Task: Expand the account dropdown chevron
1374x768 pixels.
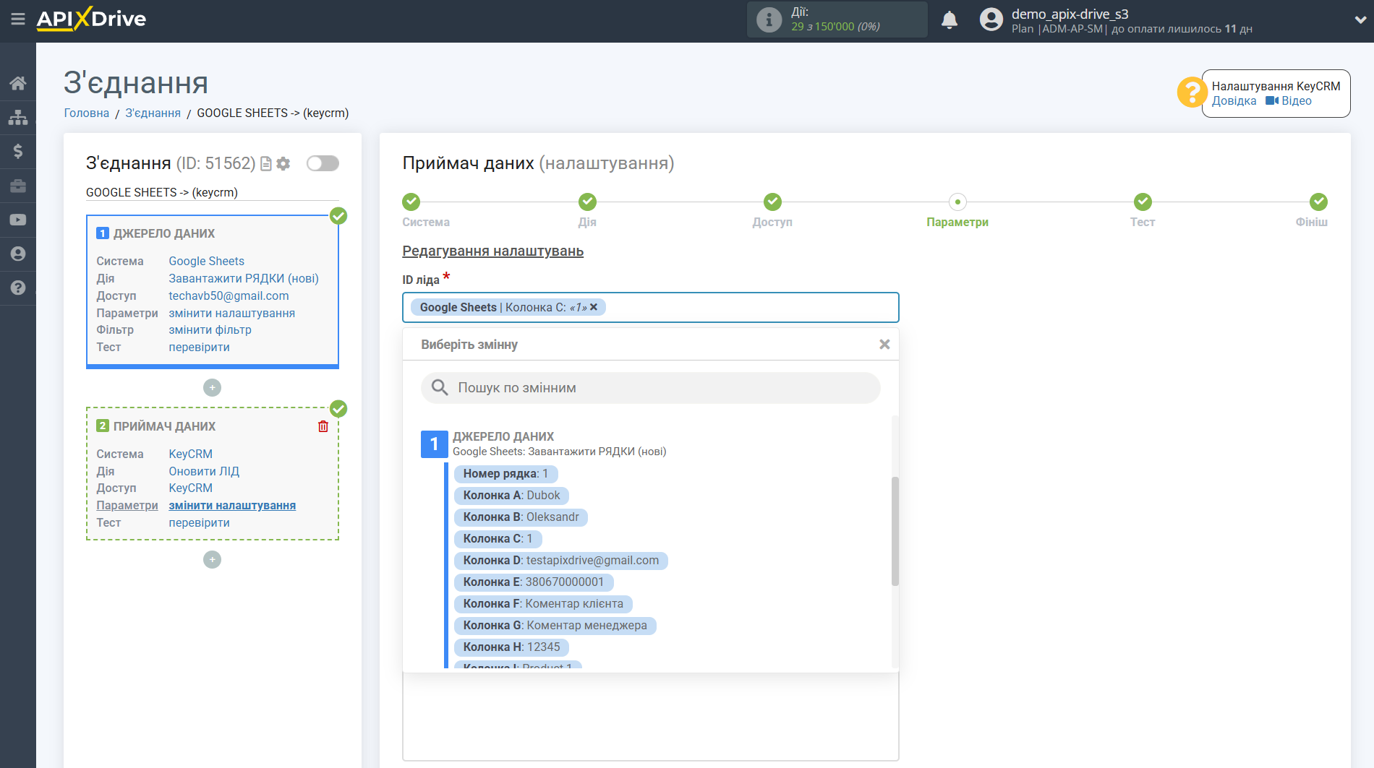Action: point(1360,20)
